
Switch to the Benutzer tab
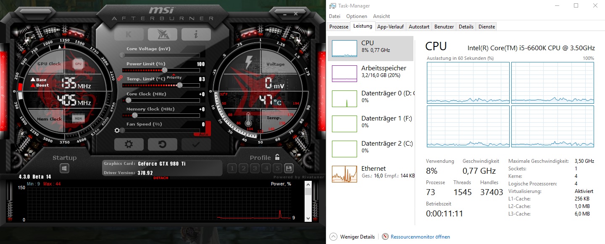click(x=444, y=27)
